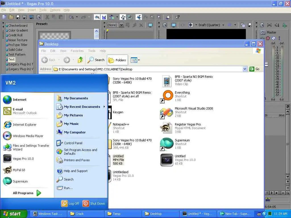291x218 pixels.
Task: Click the Render As icon in Vegas toolbar
Action: 32,17
